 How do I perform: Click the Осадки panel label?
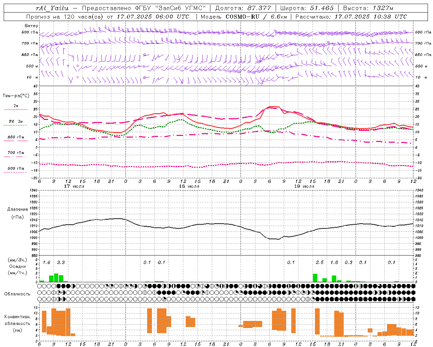[18, 266]
